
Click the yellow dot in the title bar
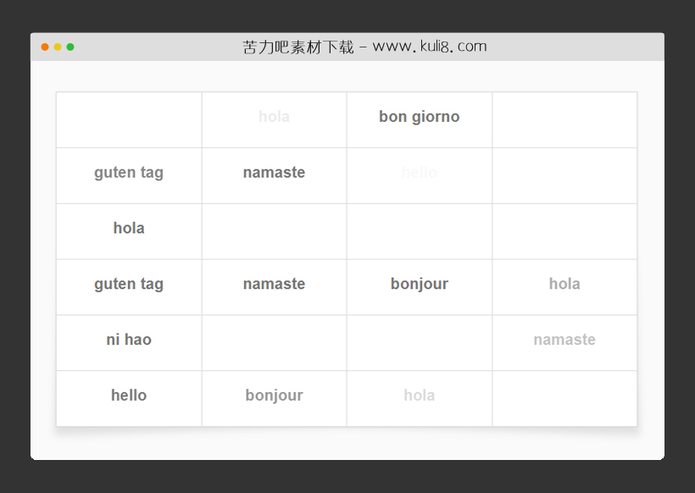58,47
